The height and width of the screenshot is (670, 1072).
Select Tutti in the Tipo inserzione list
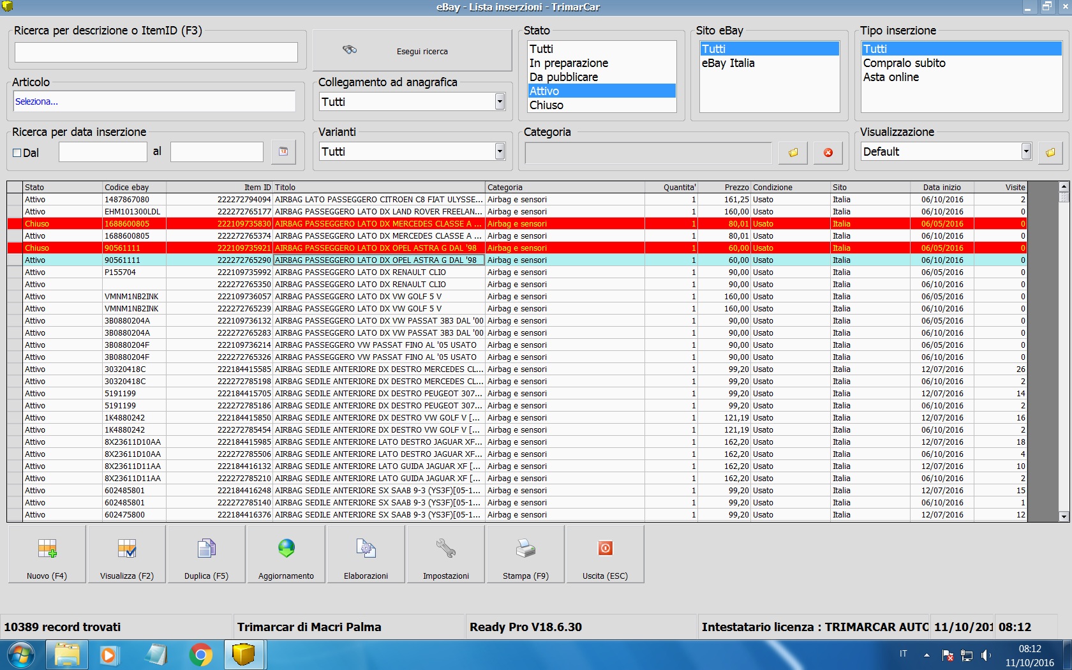[x=962, y=49]
